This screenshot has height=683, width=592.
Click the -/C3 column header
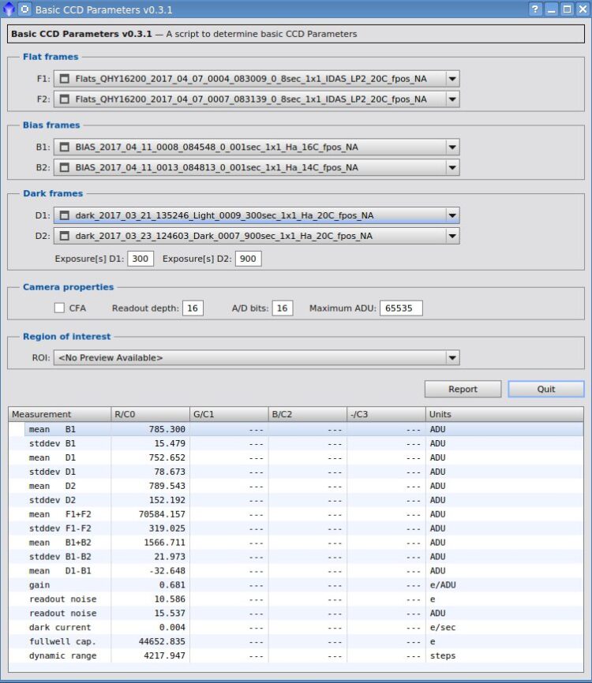click(386, 414)
